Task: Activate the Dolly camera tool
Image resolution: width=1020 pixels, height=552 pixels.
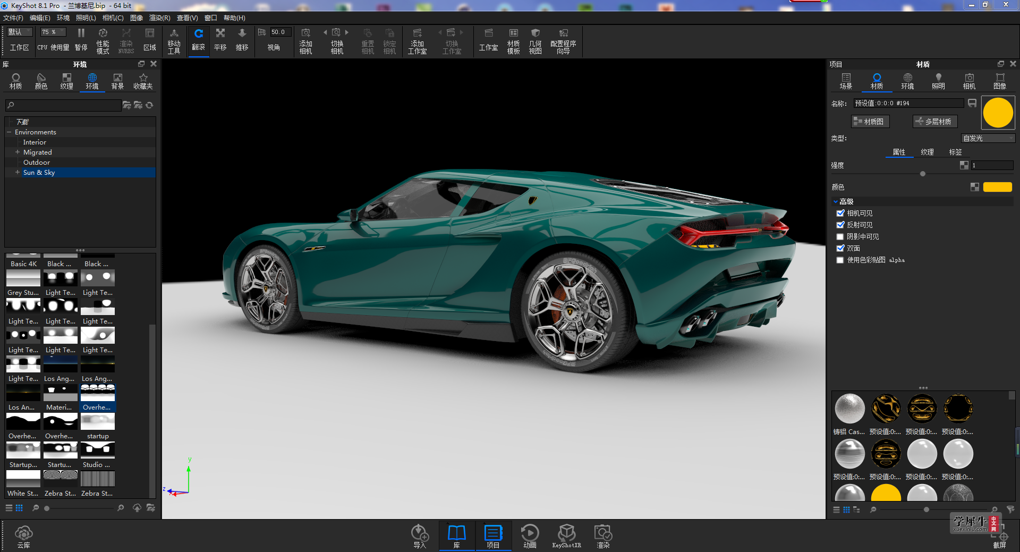Action: [x=242, y=40]
